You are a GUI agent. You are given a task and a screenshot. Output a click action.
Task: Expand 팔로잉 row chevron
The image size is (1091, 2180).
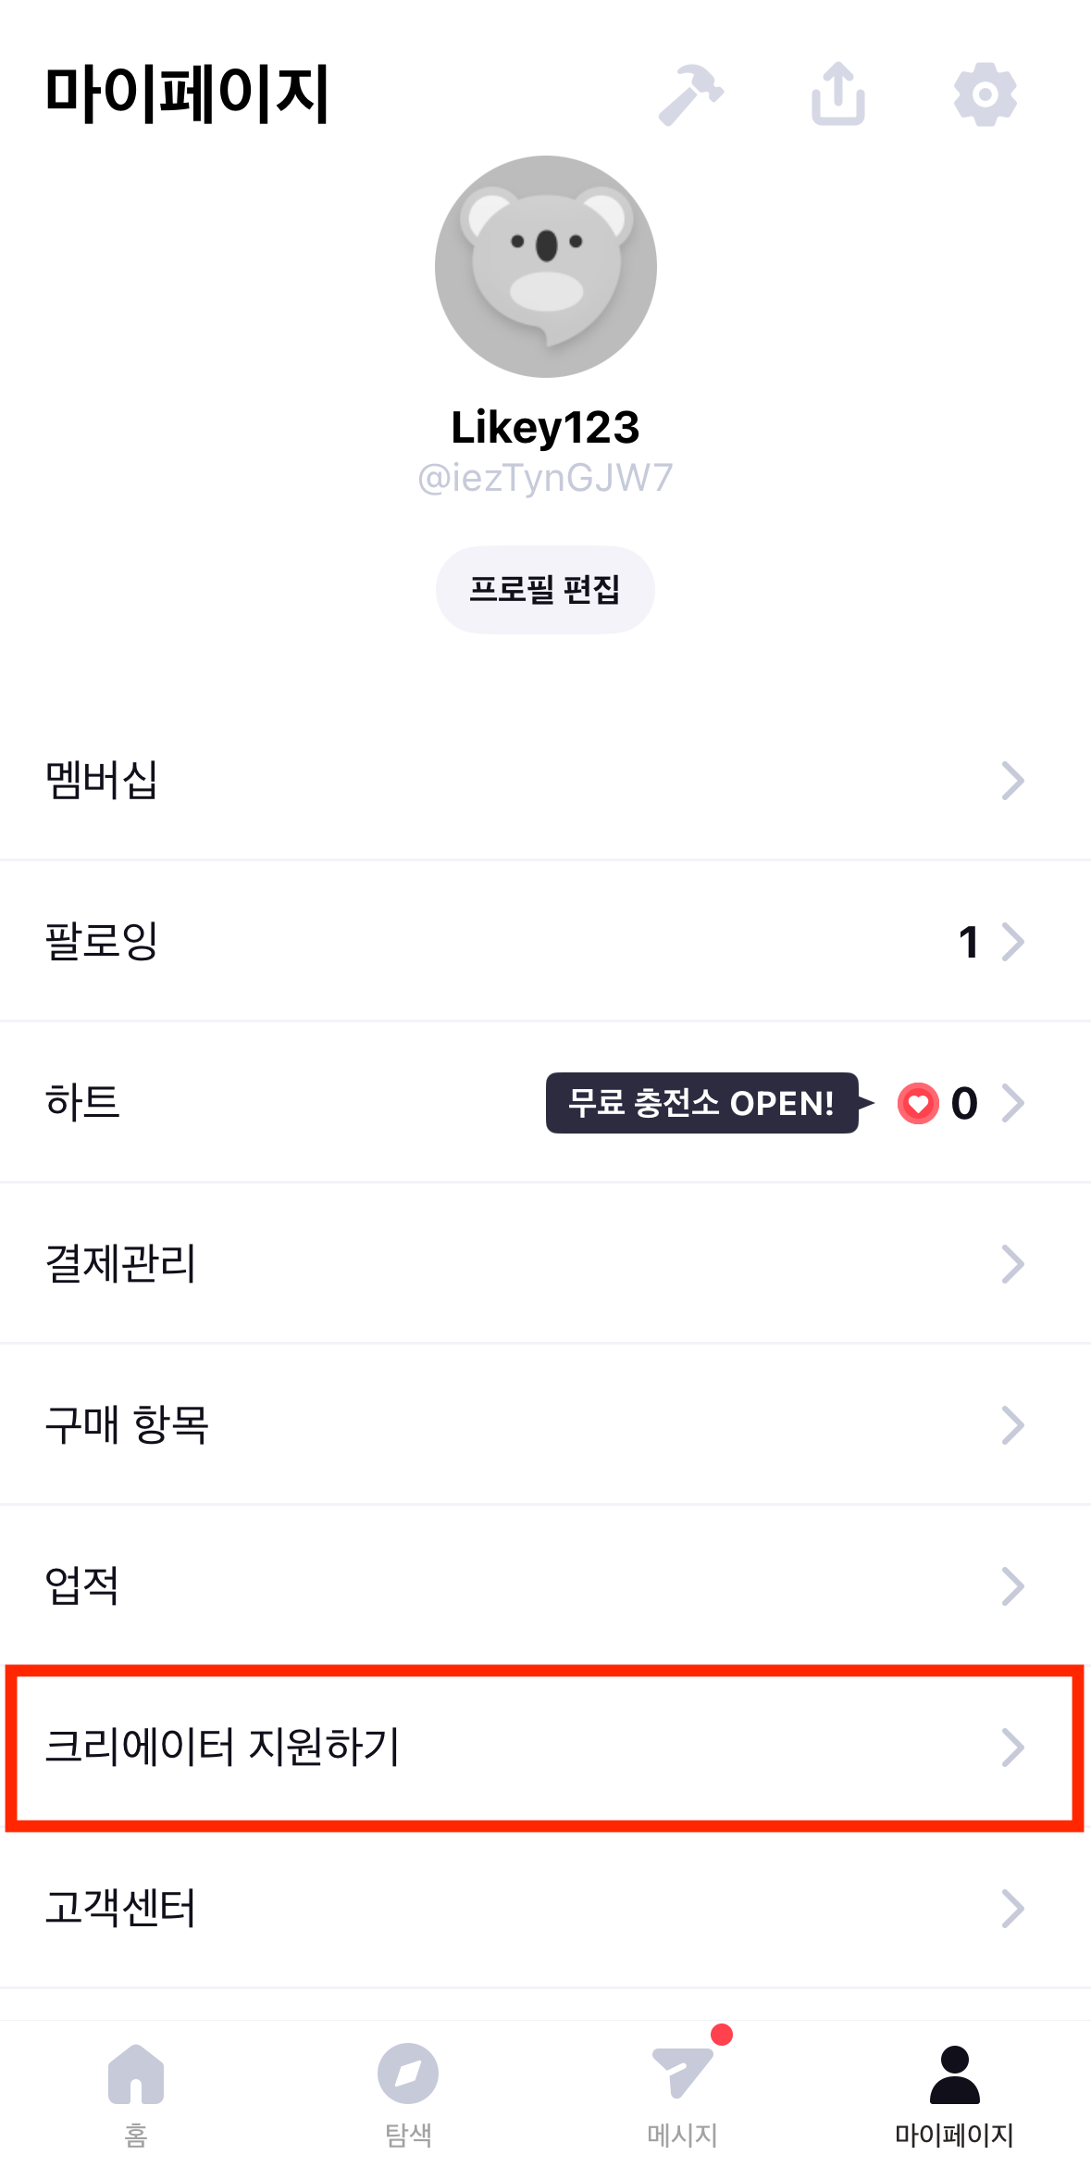(1013, 942)
